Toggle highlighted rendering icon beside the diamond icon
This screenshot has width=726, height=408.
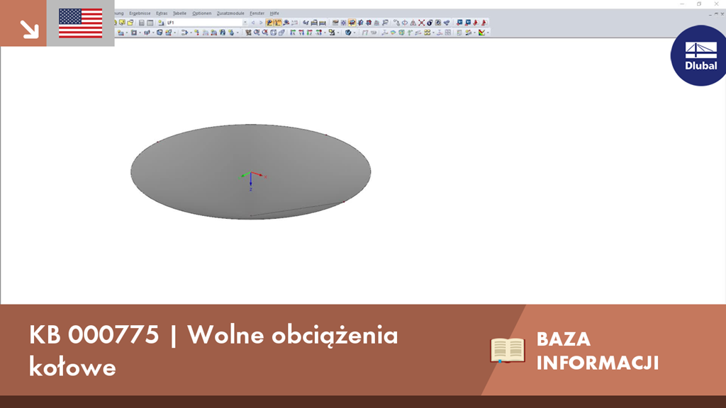click(352, 23)
